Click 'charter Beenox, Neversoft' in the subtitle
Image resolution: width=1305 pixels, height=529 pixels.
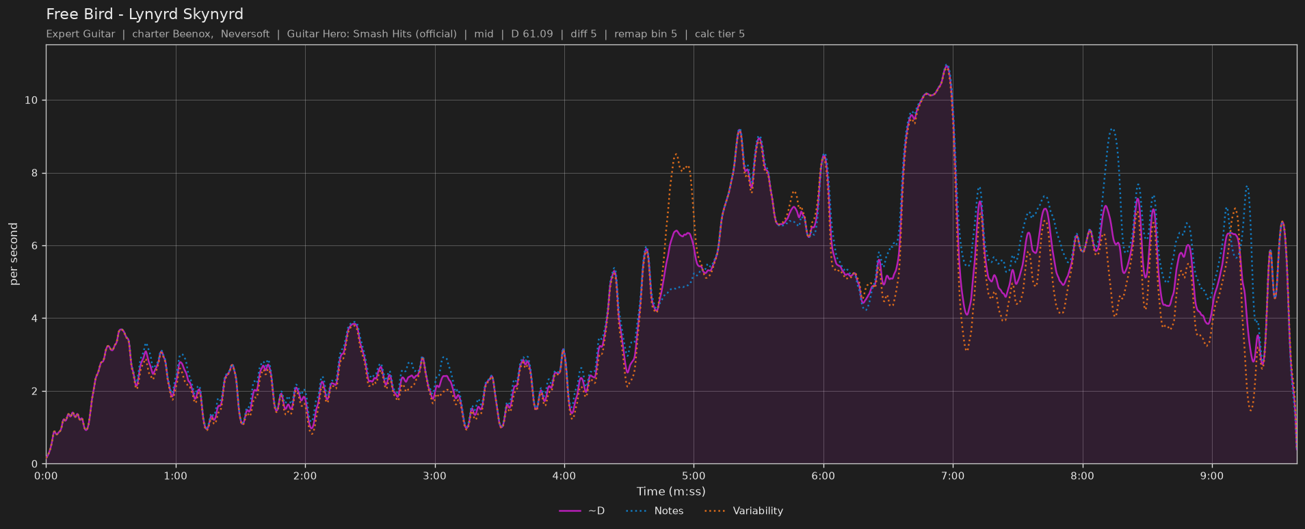tap(201, 34)
